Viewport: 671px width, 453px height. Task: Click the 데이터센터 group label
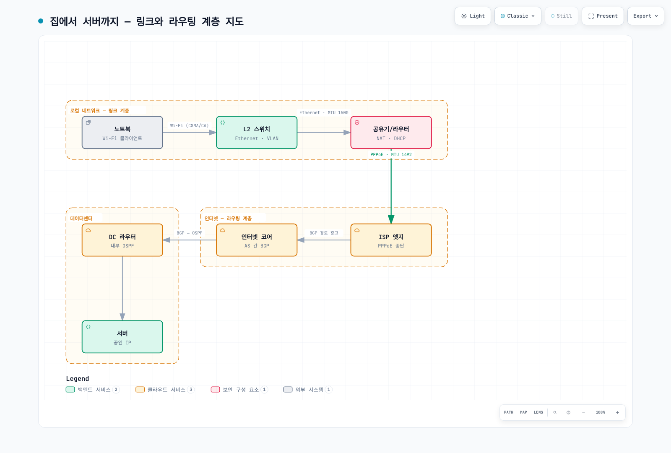[x=81, y=219]
